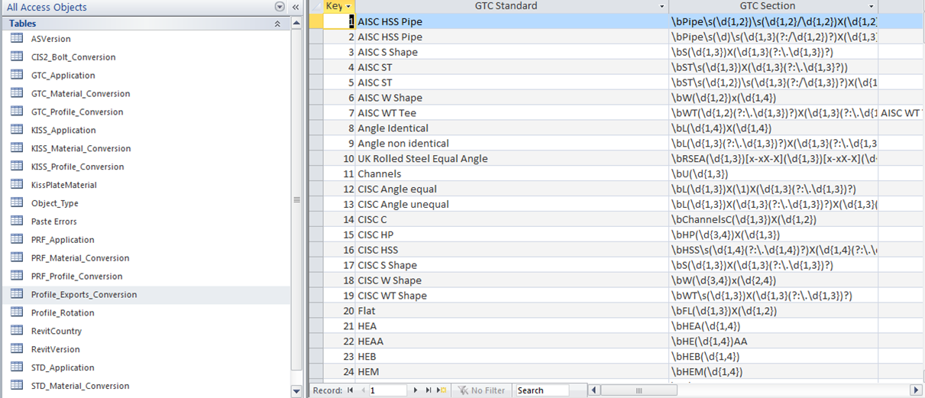Click the RevitVersion table icon

17,349
